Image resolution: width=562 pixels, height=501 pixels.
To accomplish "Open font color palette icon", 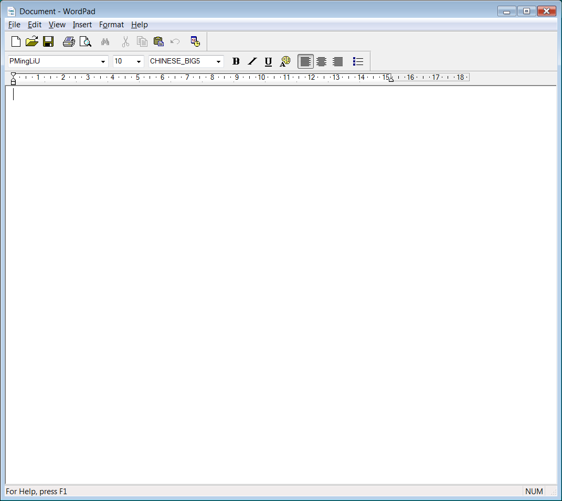I will point(285,61).
